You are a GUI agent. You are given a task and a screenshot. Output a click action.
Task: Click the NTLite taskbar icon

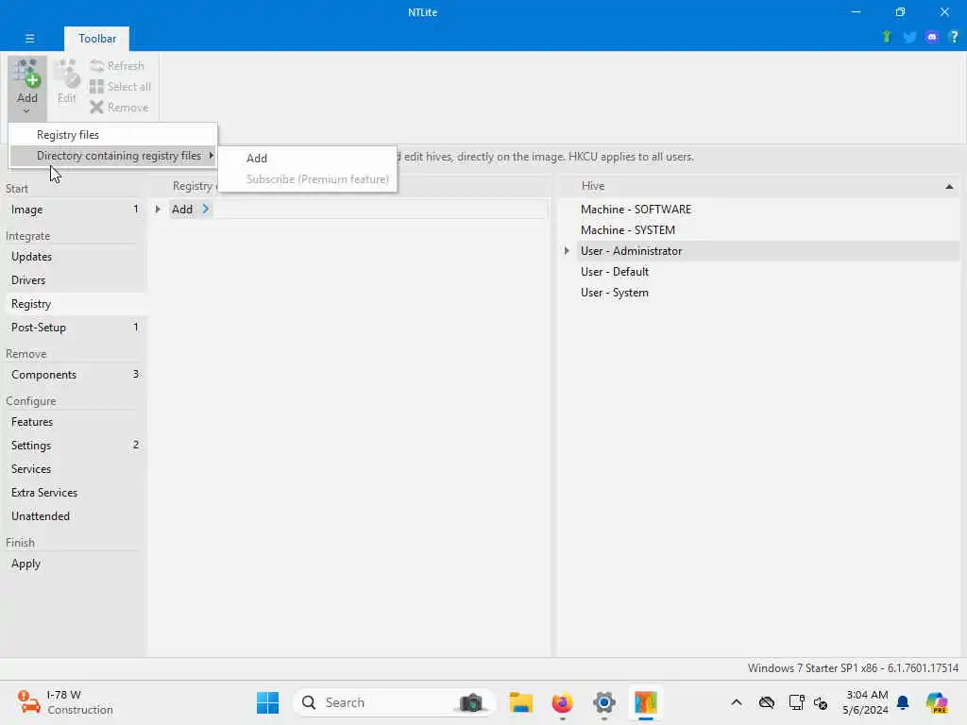coord(645,702)
